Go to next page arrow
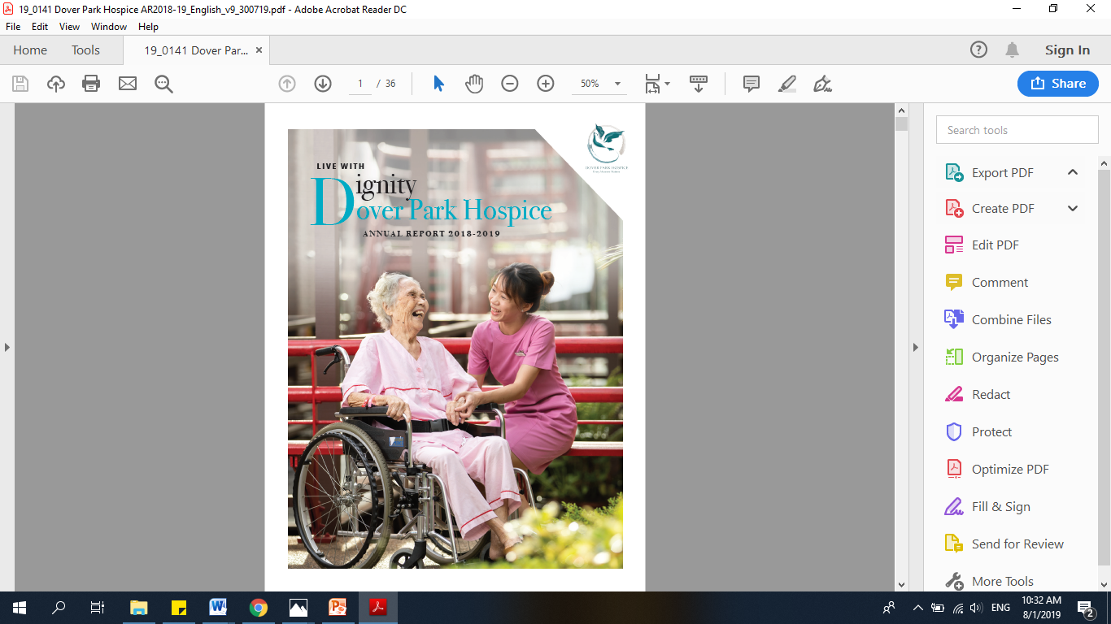The width and height of the screenshot is (1111, 624). 323,84
